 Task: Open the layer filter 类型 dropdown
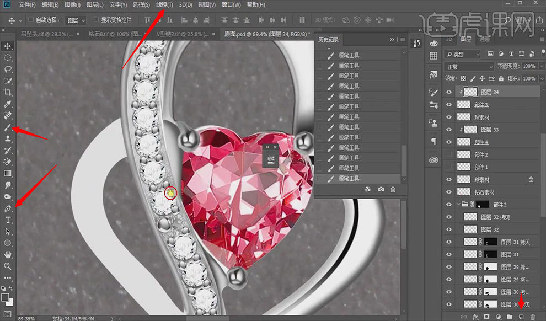(462, 54)
